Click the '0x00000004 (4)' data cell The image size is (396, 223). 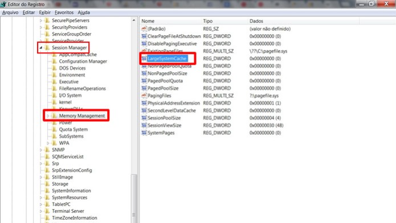click(265, 118)
